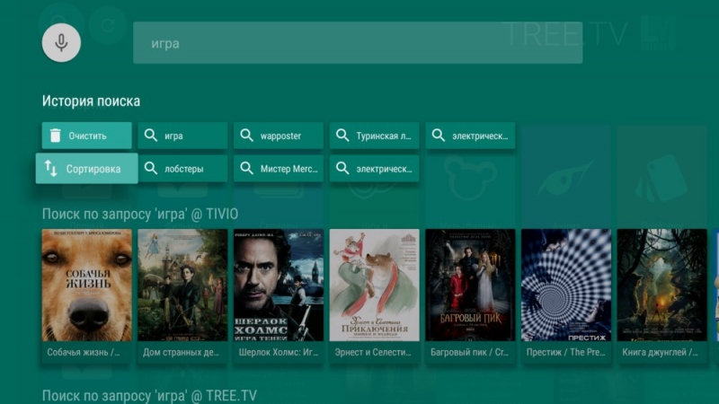719x404 pixels.
Task: Focus the search field containing 'игра'
Action: coord(358,42)
